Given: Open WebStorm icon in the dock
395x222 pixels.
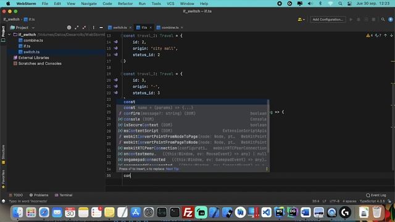Looking at the screenshot, I should (x=280, y=212).
